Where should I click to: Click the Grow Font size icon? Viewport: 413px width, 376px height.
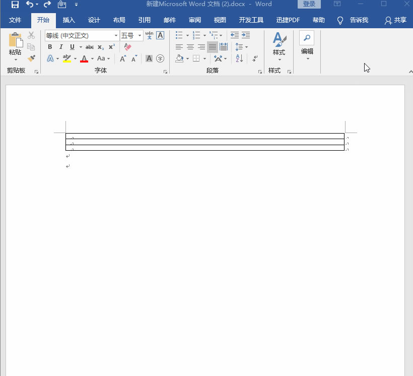point(123,58)
